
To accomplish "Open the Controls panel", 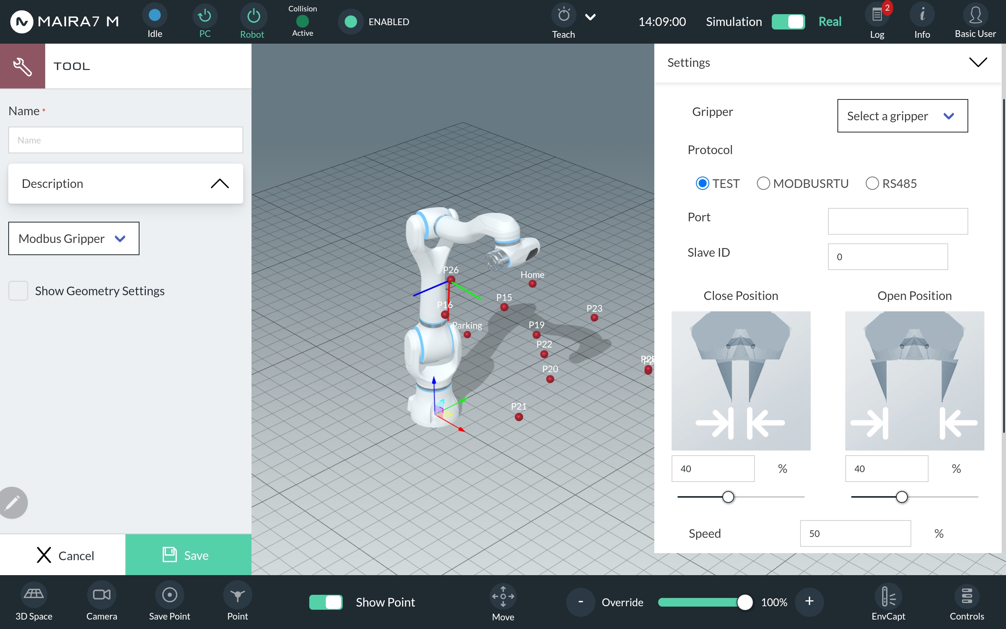I will (x=967, y=596).
